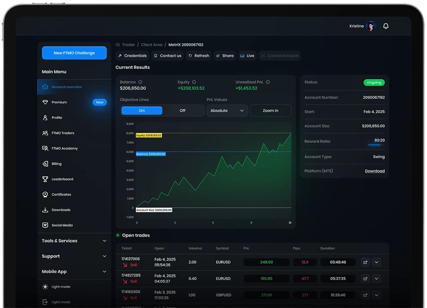The width and height of the screenshot is (427, 308).
Task: Open Account overview in main menu
Action: (74, 87)
